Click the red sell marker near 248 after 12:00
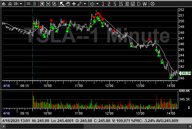 tap(114, 31)
